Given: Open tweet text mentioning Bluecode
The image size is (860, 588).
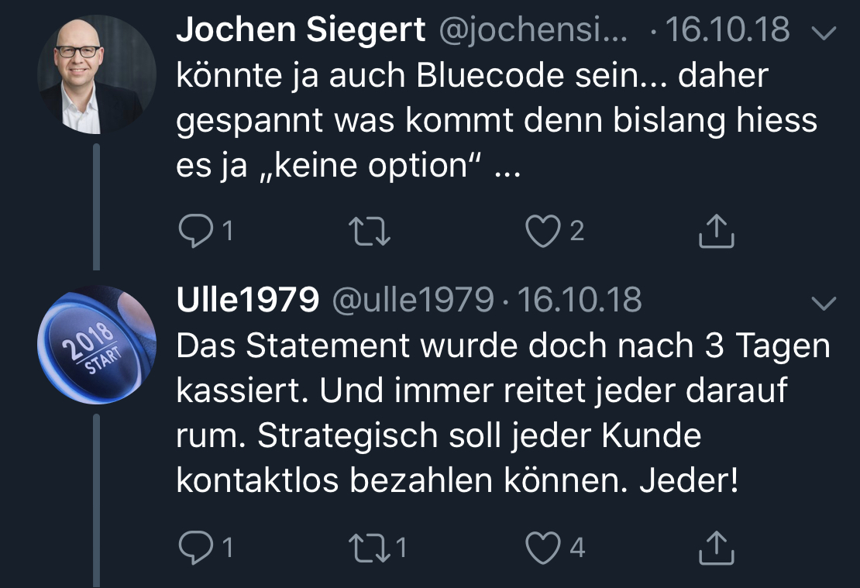Looking at the screenshot, I should [x=497, y=120].
